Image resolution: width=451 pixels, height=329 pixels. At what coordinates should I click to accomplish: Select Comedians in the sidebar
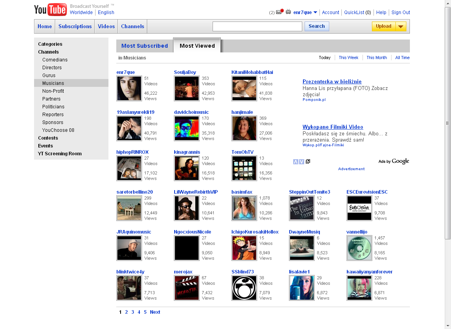point(55,60)
